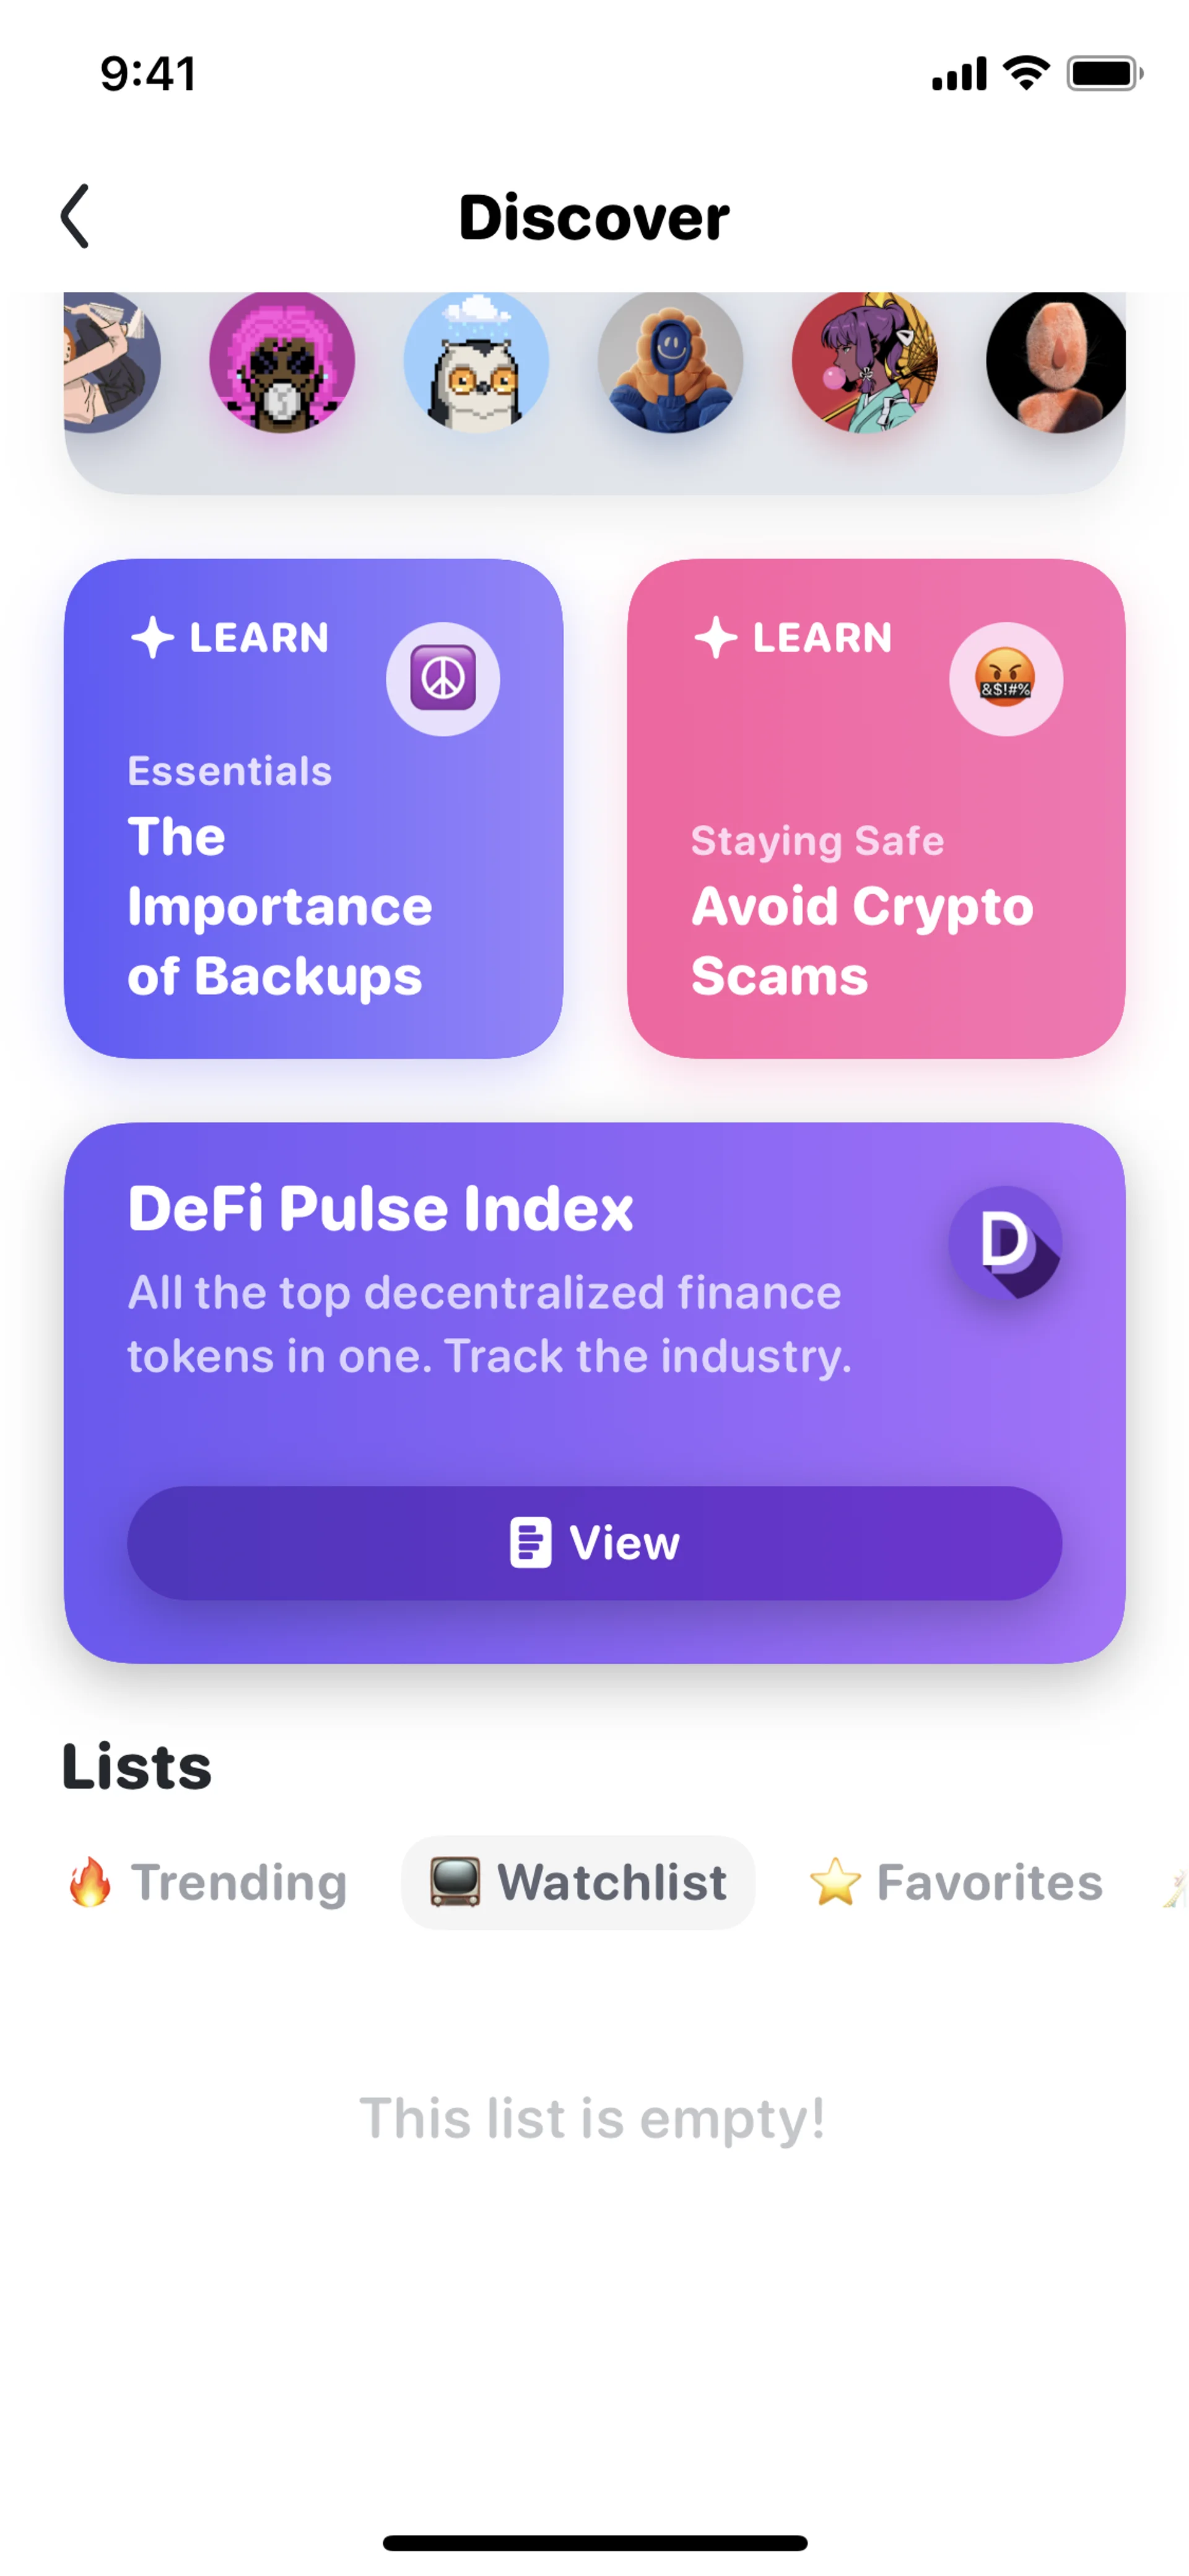Open the Avoid Crypto Scams card
This screenshot has width=1189, height=2576.
pos(876,808)
